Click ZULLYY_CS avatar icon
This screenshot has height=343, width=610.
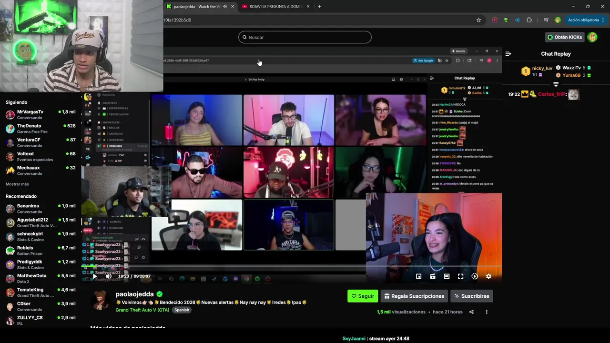pyautogui.click(x=10, y=320)
